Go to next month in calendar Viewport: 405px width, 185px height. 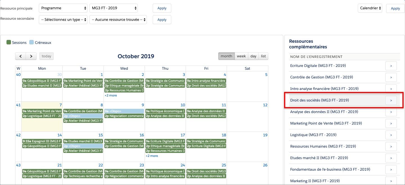tap(31, 56)
